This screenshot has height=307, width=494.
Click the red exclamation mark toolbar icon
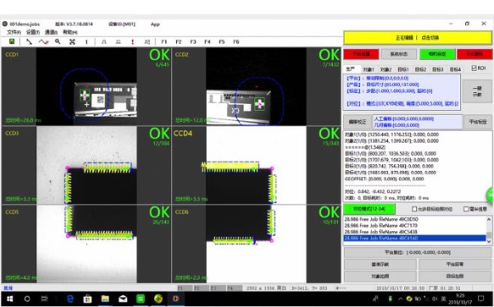(x=133, y=41)
